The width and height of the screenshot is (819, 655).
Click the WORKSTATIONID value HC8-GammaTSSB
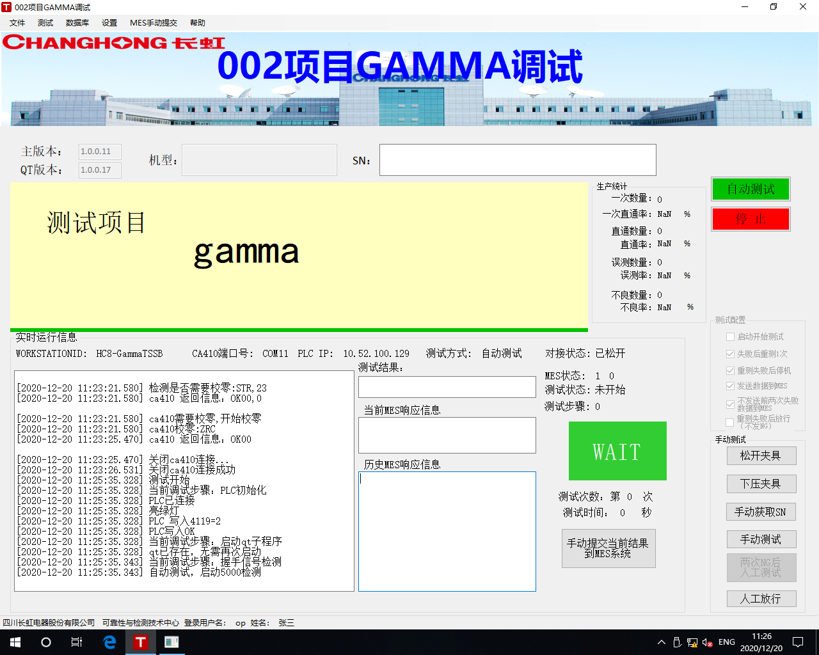coord(130,354)
